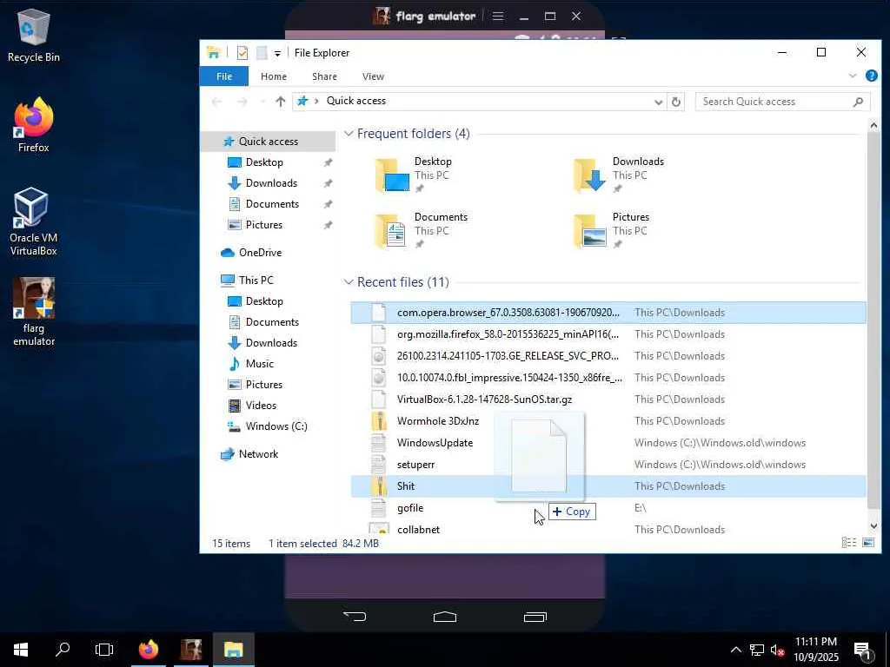Click the New folder icon in title bar
The image size is (890, 667).
point(261,53)
